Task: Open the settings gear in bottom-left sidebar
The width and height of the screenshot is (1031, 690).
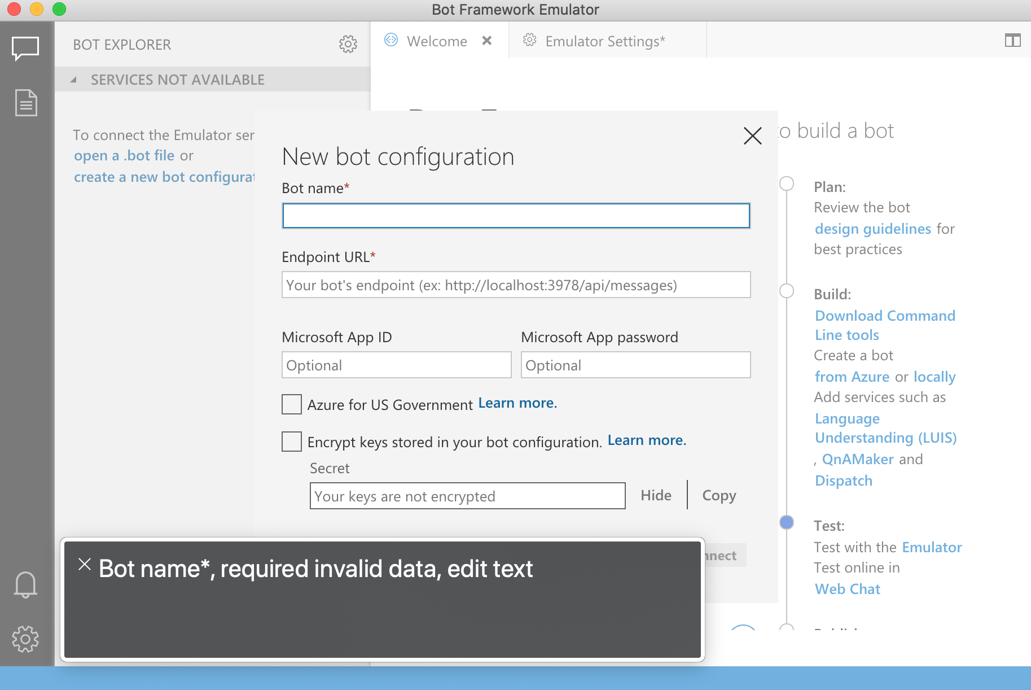Action: coord(25,639)
